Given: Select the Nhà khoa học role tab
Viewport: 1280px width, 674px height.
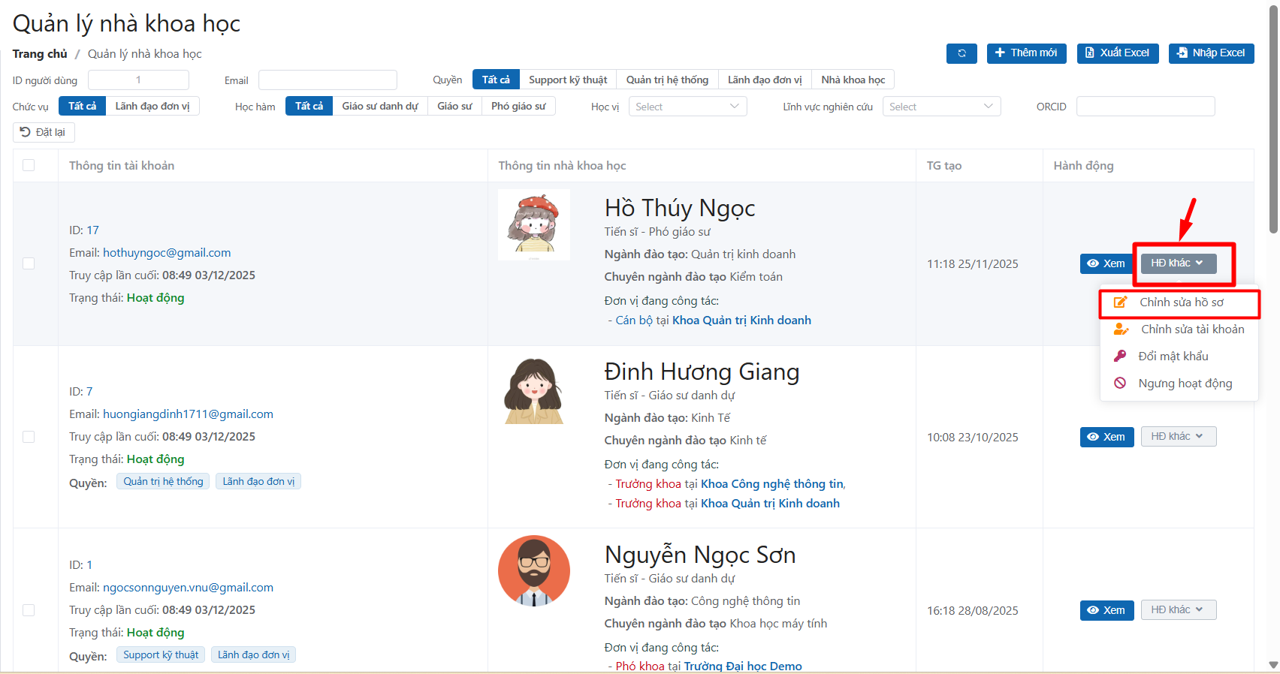Looking at the screenshot, I should [x=853, y=80].
